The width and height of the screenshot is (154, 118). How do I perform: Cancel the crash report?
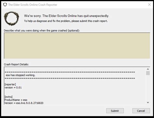[x=141, y=111]
